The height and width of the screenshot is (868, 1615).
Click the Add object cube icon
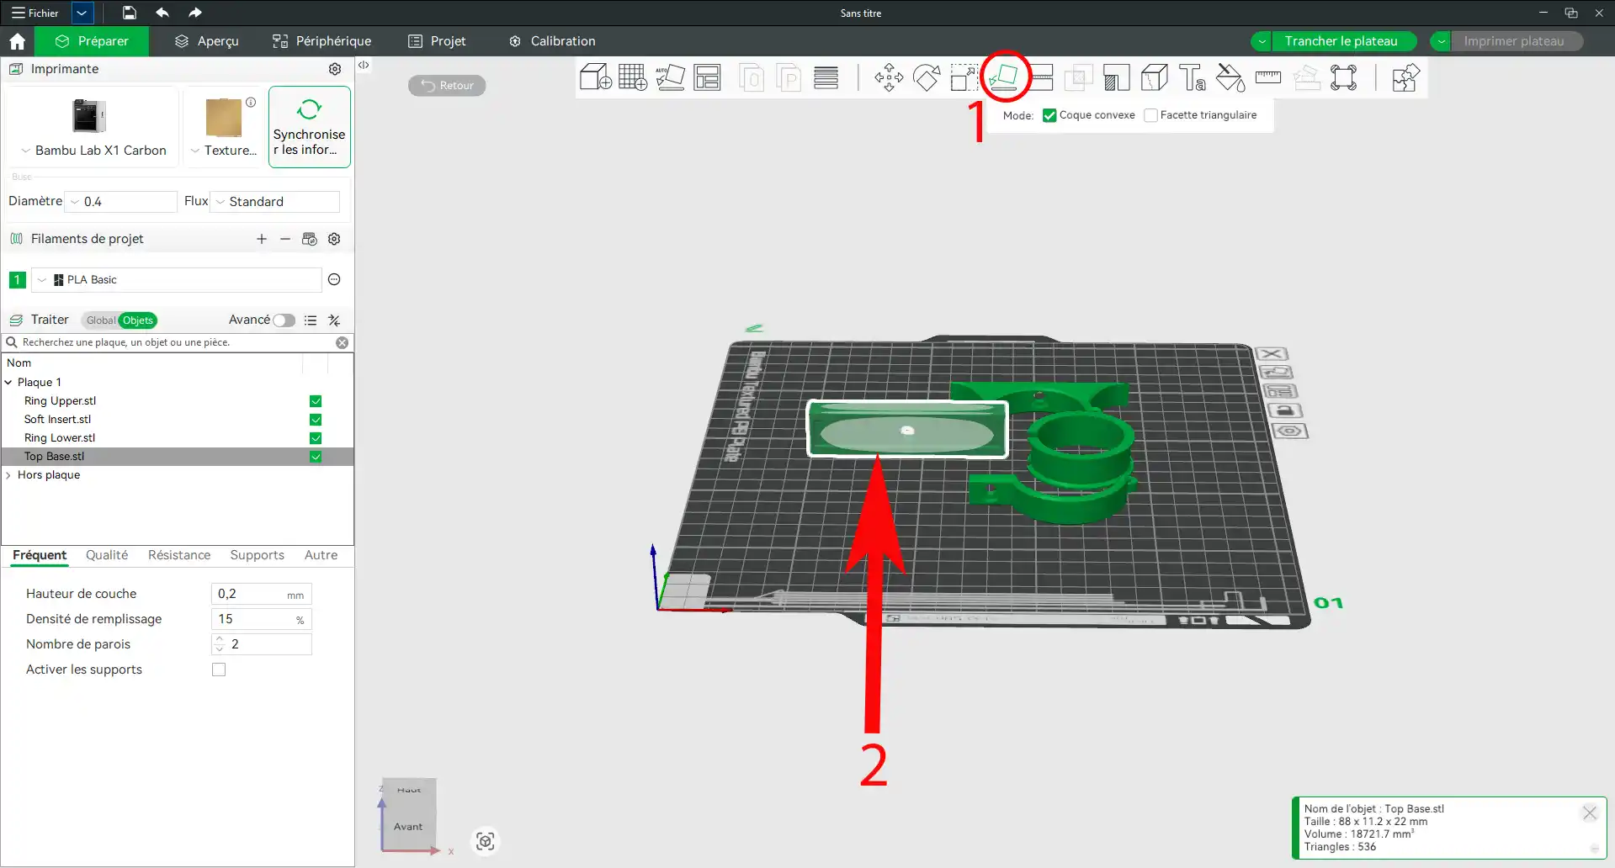click(x=596, y=77)
